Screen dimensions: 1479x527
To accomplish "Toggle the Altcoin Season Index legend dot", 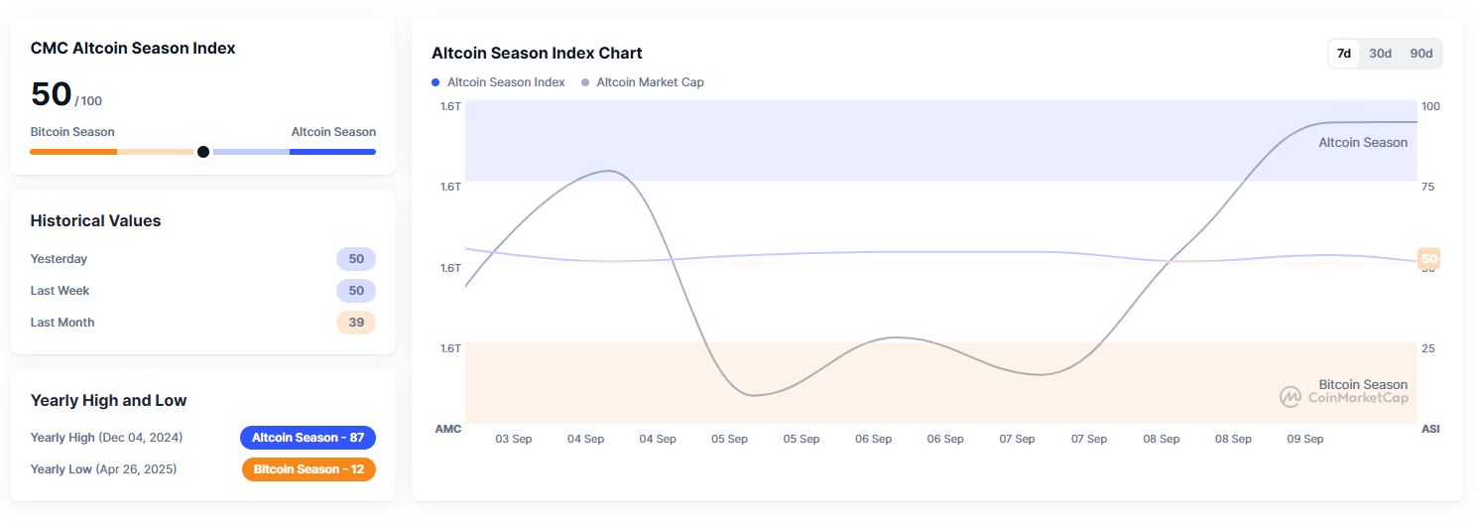I will click(435, 82).
